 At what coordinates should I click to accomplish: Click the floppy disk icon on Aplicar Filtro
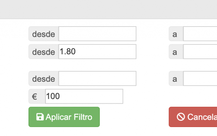(x=40, y=117)
